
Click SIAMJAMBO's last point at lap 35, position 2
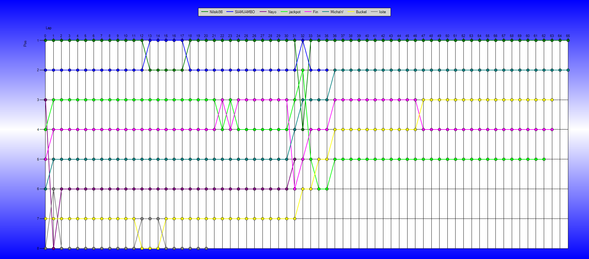pyautogui.click(x=327, y=70)
